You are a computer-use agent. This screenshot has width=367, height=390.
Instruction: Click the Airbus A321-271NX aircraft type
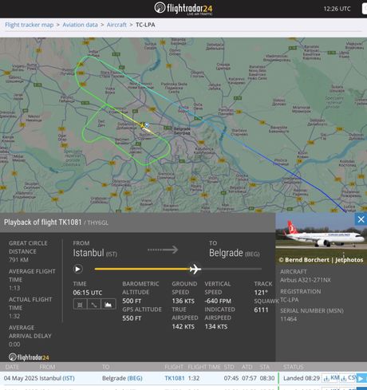(306, 280)
